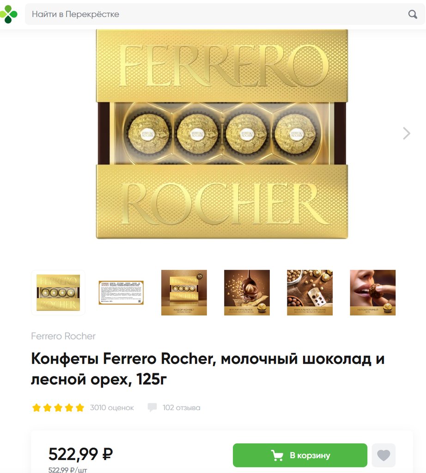Select the 'Набор конфет' 125 thumbnail
The width and height of the screenshot is (426, 473).
click(x=184, y=292)
